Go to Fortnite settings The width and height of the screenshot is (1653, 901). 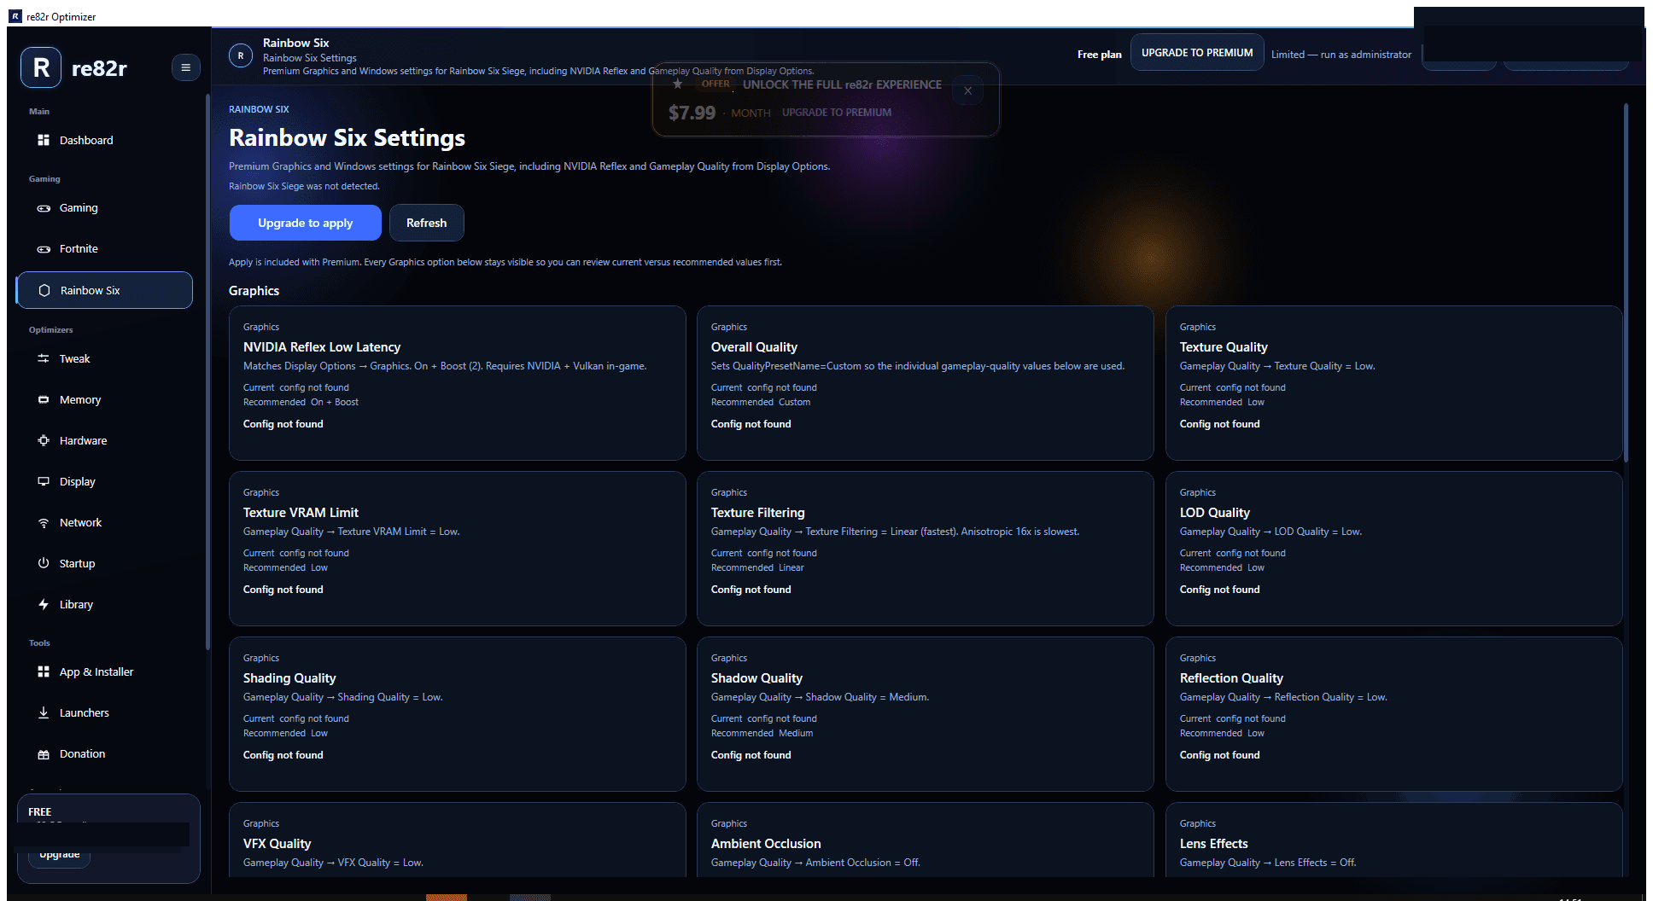coord(104,249)
